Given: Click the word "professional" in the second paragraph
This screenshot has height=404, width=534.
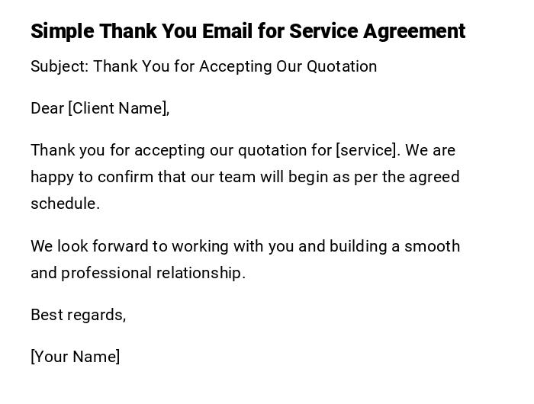Looking at the screenshot, I should 106,273.
